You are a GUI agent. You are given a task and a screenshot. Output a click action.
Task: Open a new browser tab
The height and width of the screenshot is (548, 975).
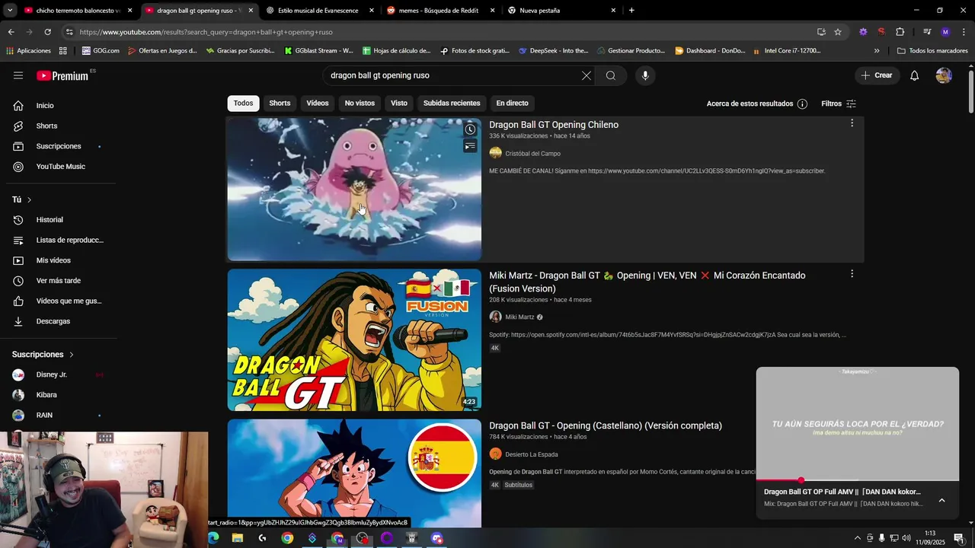(631, 11)
